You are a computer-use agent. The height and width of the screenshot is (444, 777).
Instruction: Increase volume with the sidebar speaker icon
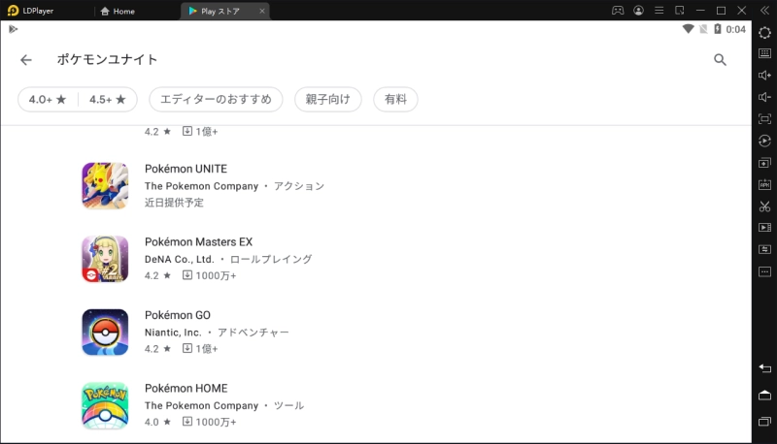pyautogui.click(x=764, y=76)
